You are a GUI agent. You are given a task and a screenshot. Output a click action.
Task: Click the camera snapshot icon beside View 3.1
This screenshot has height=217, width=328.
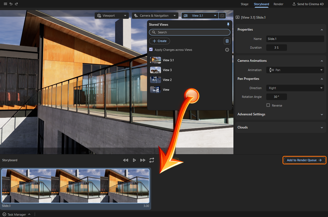tap(222, 16)
